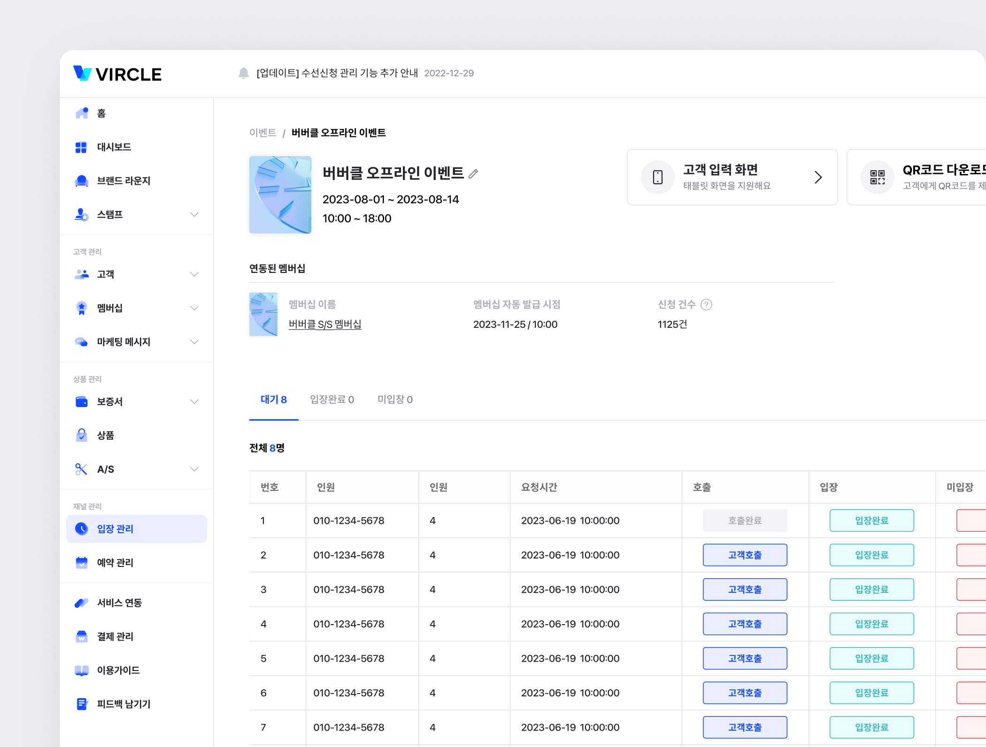Click the pencil edit icon beside event title
986x747 pixels.
pos(473,174)
